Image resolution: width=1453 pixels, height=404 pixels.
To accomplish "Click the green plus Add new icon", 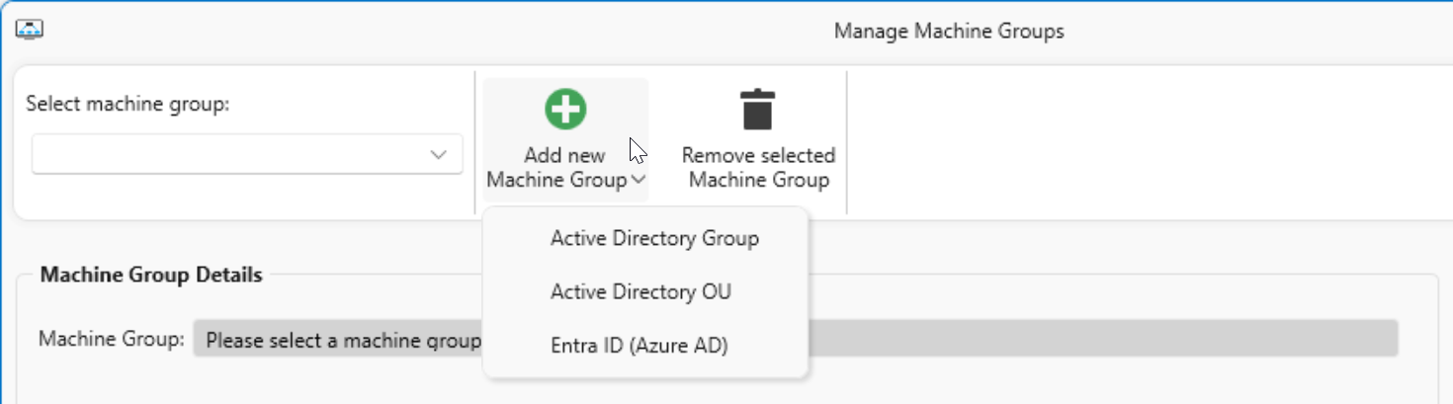I will [x=565, y=108].
